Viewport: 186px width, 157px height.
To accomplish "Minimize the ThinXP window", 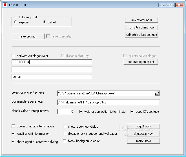I will tap(162, 5).
